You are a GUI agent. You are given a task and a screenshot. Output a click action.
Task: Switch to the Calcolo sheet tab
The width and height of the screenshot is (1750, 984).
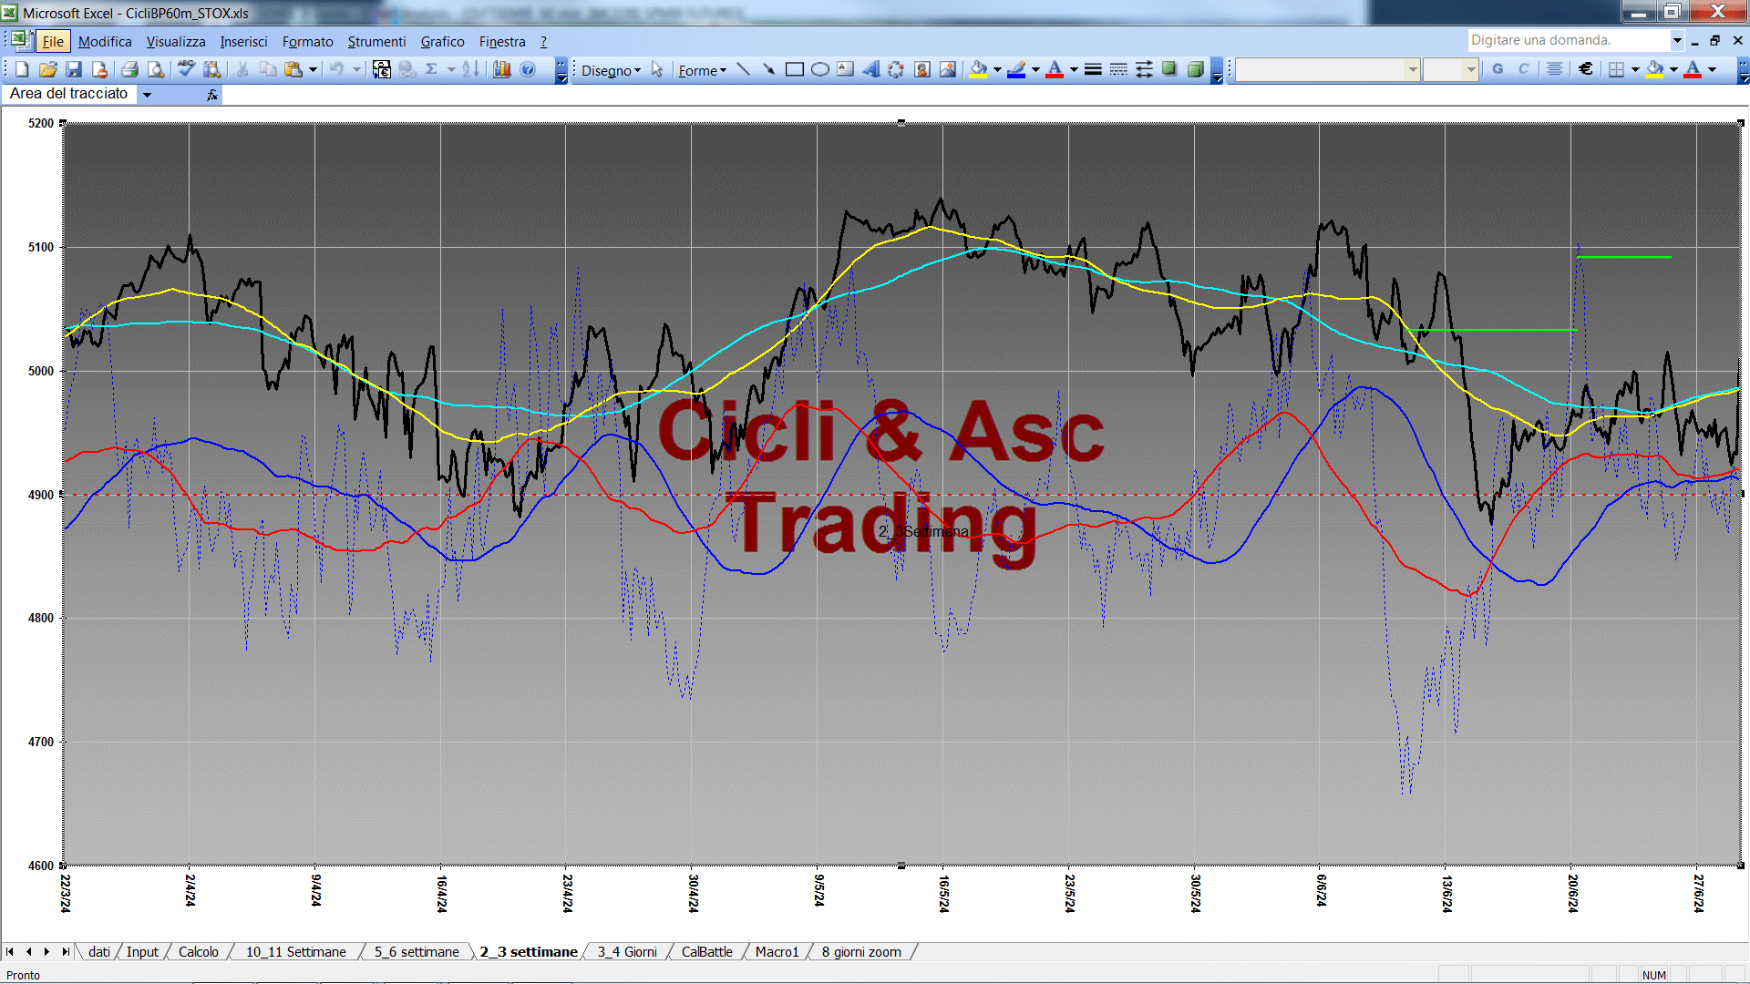tap(198, 951)
